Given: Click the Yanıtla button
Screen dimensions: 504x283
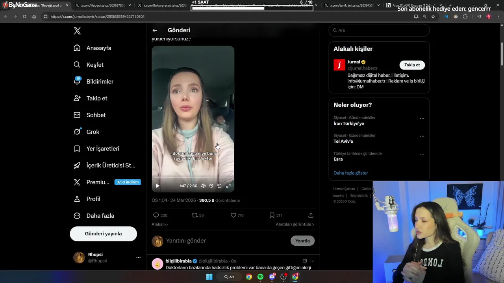Looking at the screenshot, I should [302, 241].
